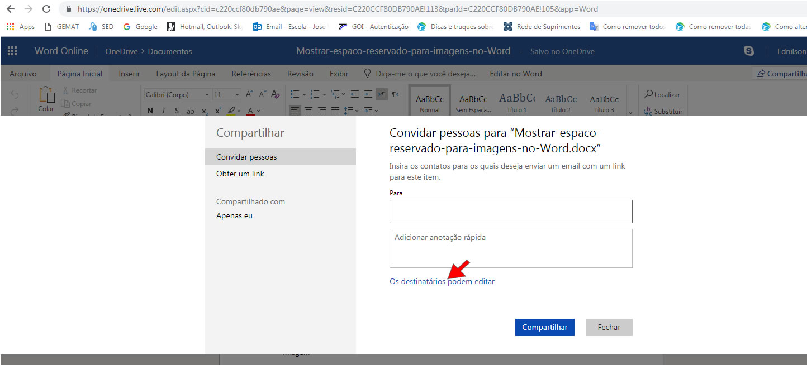Open the Arquivo tab

(x=23, y=74)
